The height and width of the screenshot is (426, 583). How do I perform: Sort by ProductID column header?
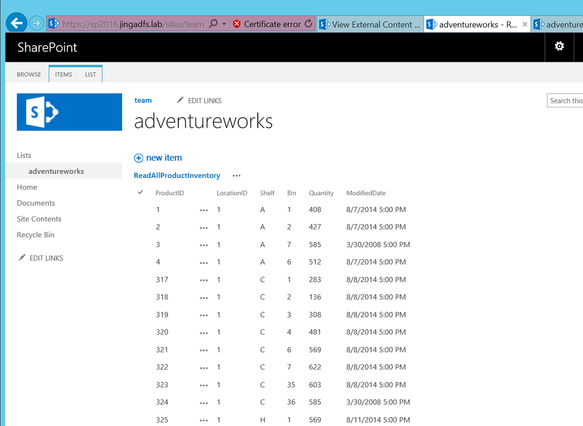170,193
